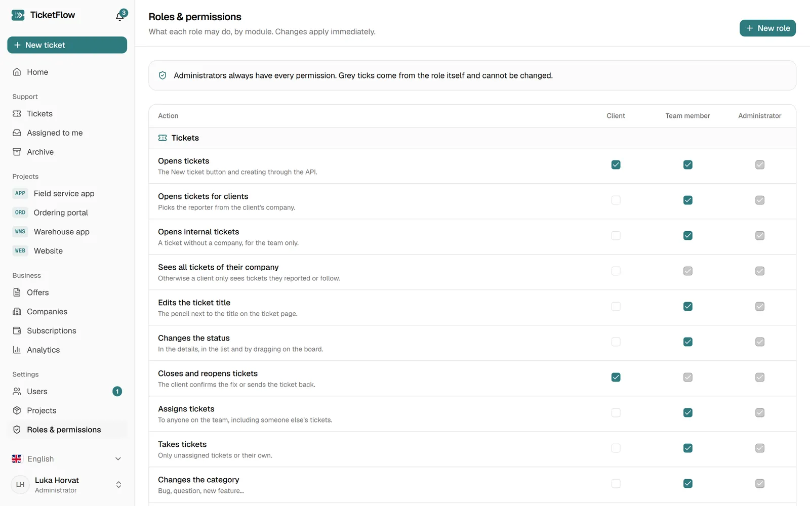This screenshot has height=506, width=810.
Task: Click the Tickets module section header
Action: point(472,138)
